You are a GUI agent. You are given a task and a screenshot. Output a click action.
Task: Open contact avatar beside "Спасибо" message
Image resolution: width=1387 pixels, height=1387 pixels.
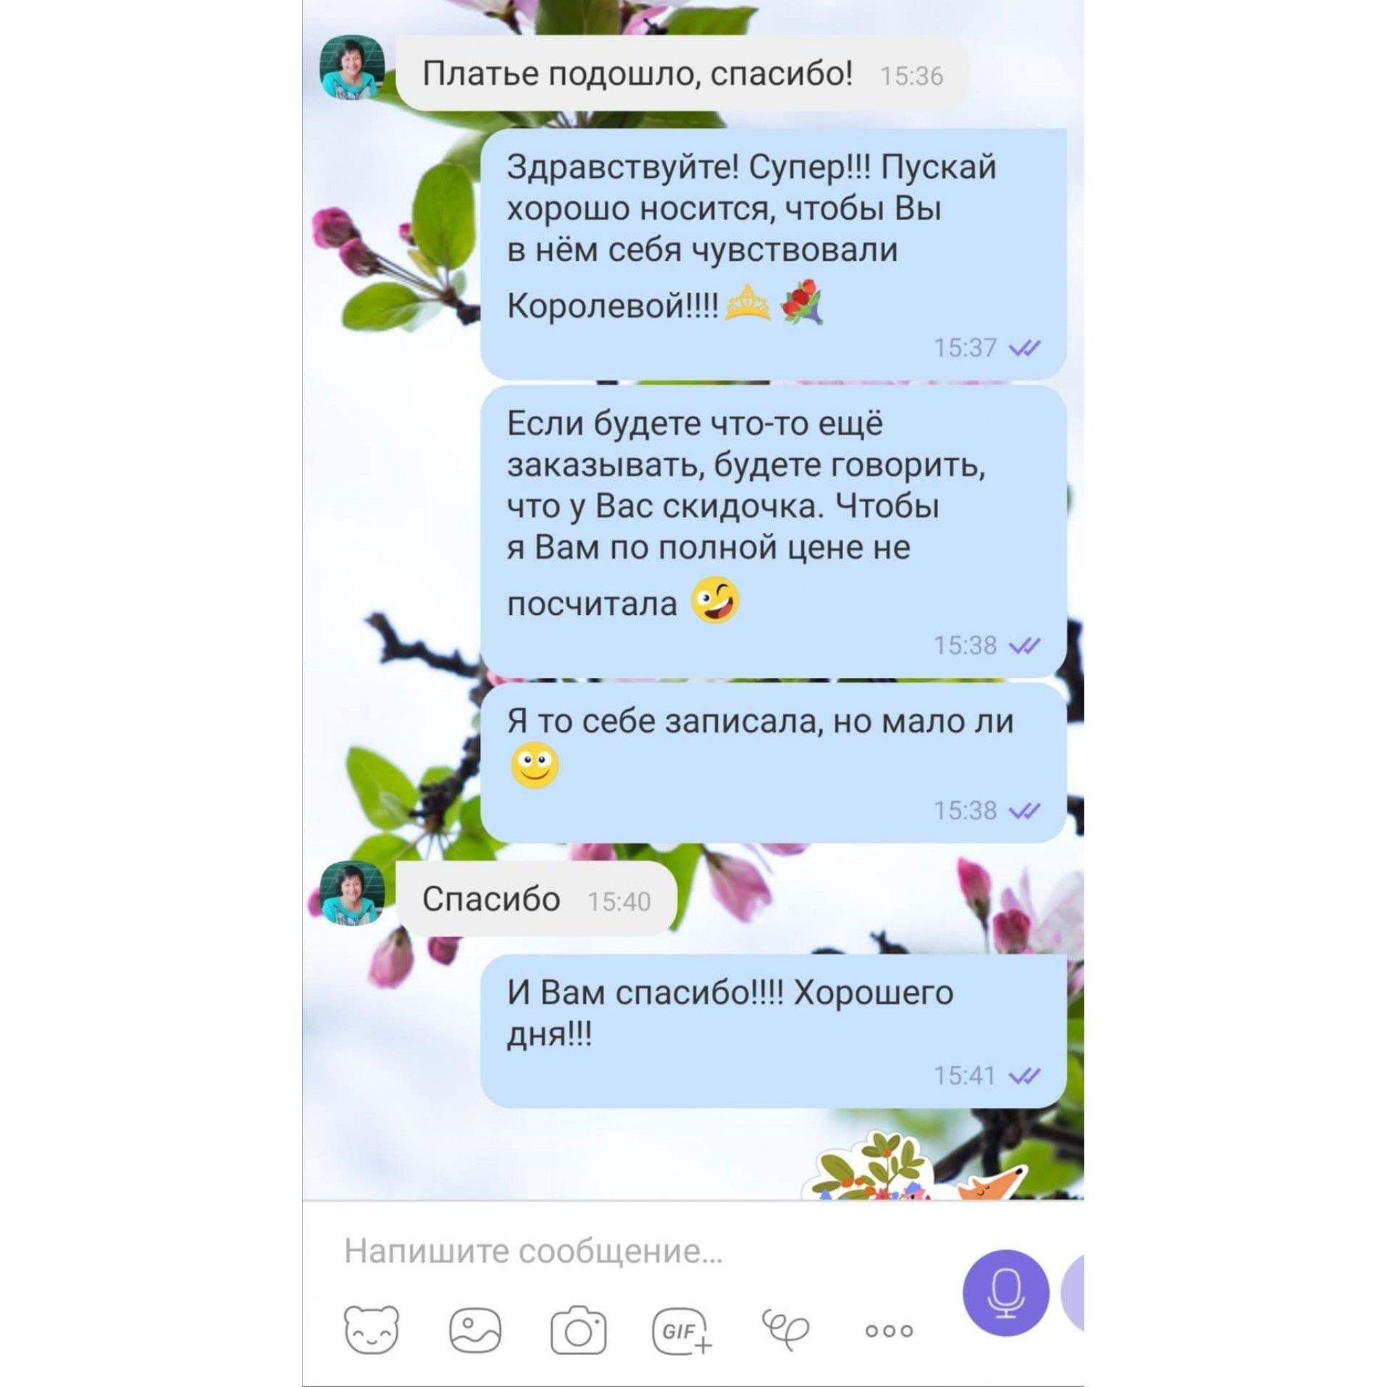[351, 893]
